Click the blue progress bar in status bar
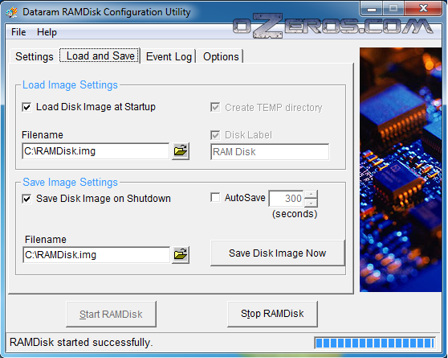The height and width of the screenshot is (358, 448). pos(375,343)
